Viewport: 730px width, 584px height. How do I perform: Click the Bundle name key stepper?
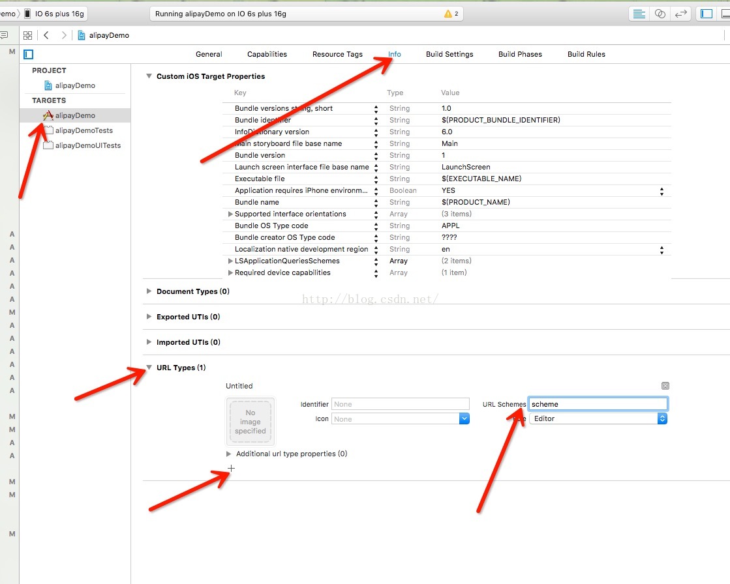(376, 203)
